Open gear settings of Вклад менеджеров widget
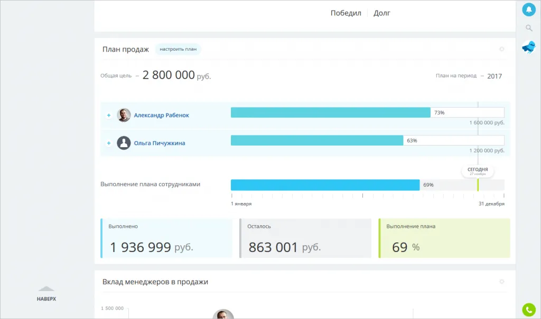 (x=502, y=282)
